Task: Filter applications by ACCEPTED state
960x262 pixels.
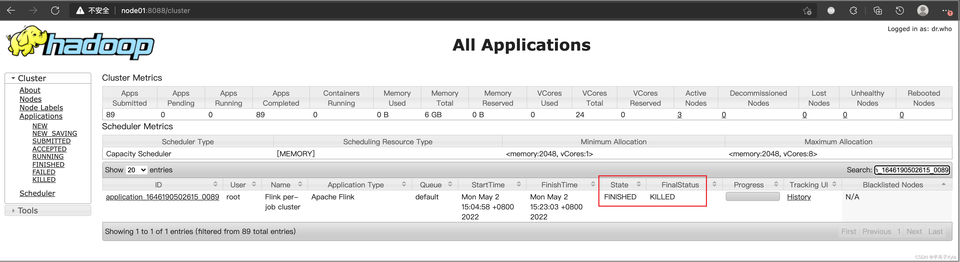Action: (50, 149)
